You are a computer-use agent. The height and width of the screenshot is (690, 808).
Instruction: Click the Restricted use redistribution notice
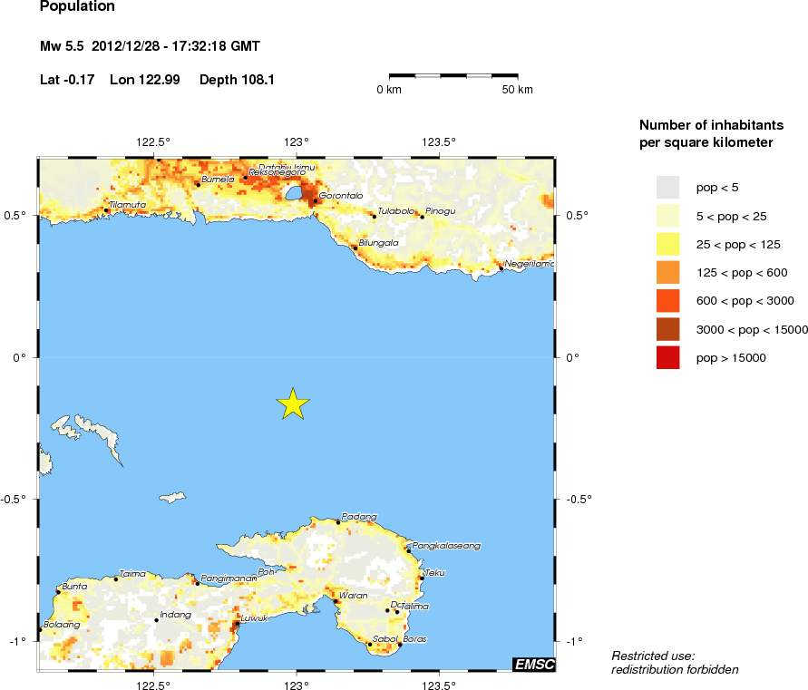[x=675, y=663]
